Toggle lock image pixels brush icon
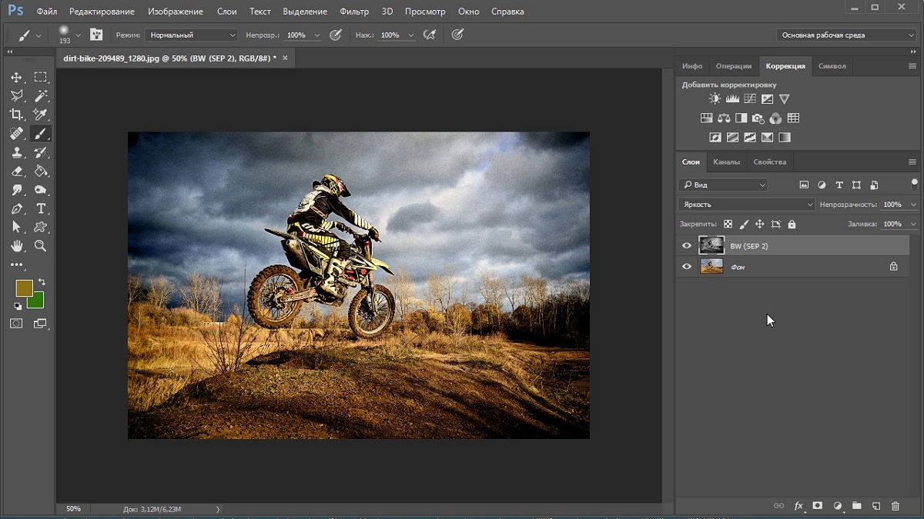 (744, 225)
